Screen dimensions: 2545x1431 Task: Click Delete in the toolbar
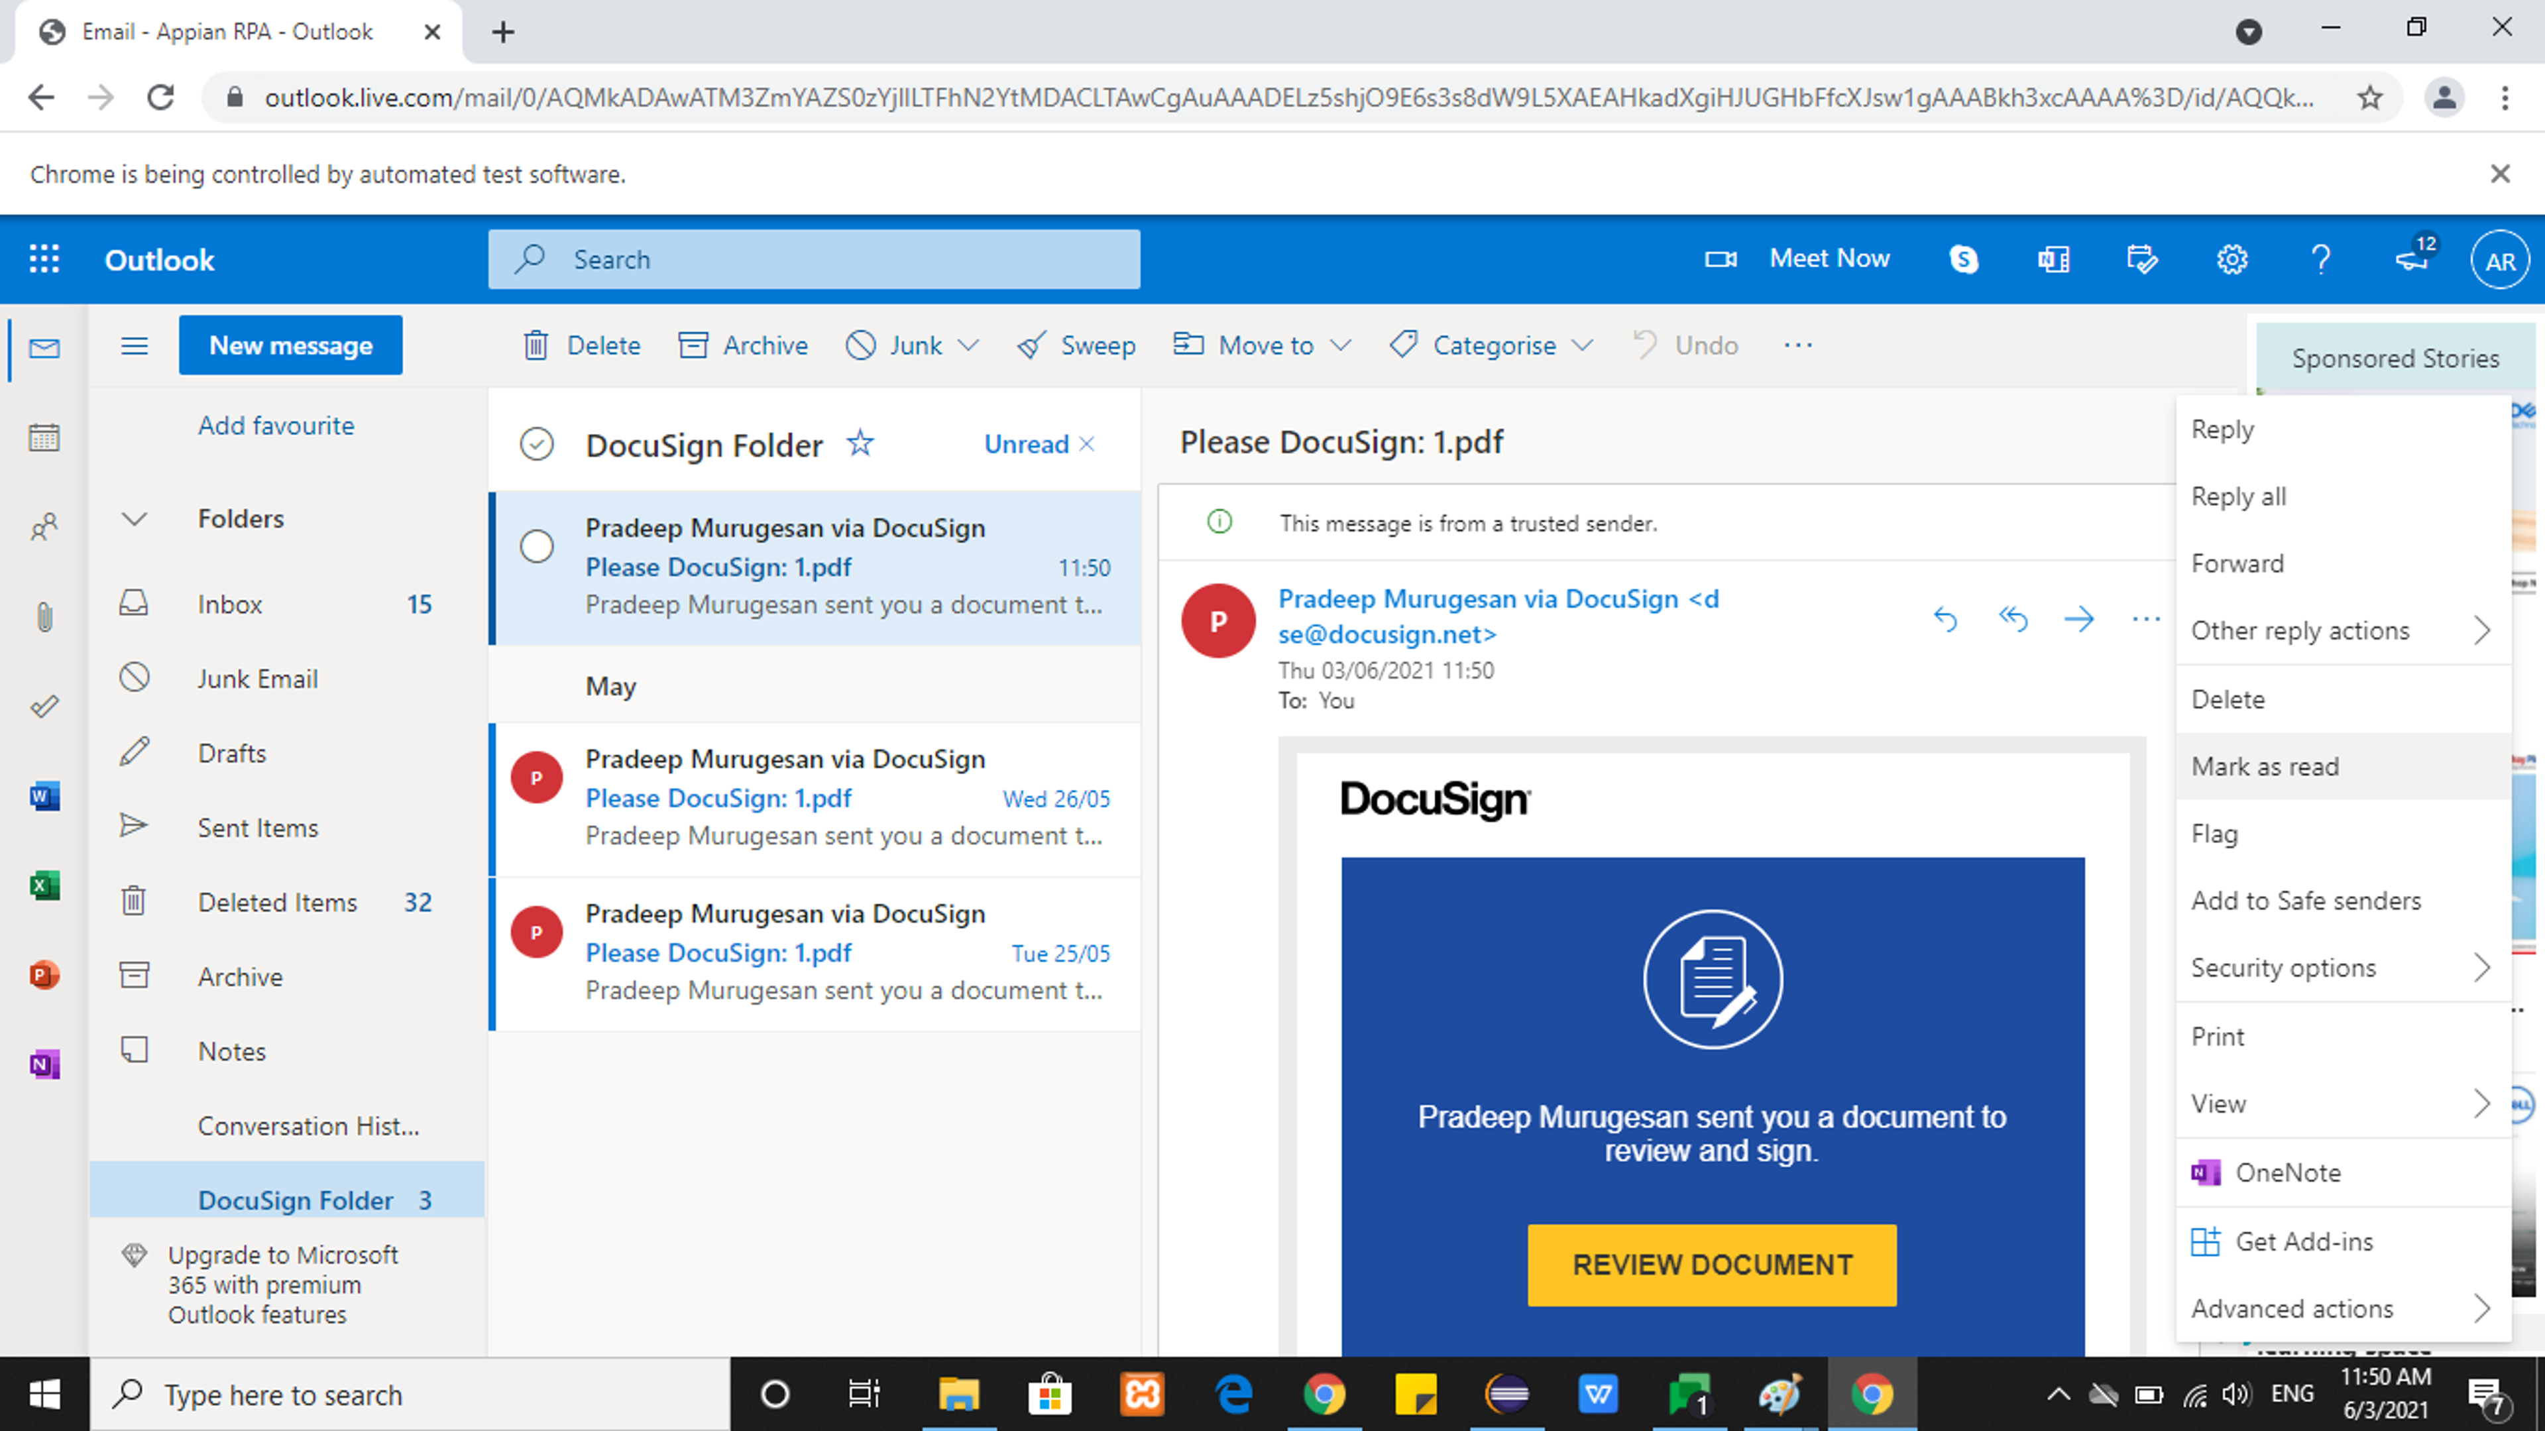tap(582, 345)
